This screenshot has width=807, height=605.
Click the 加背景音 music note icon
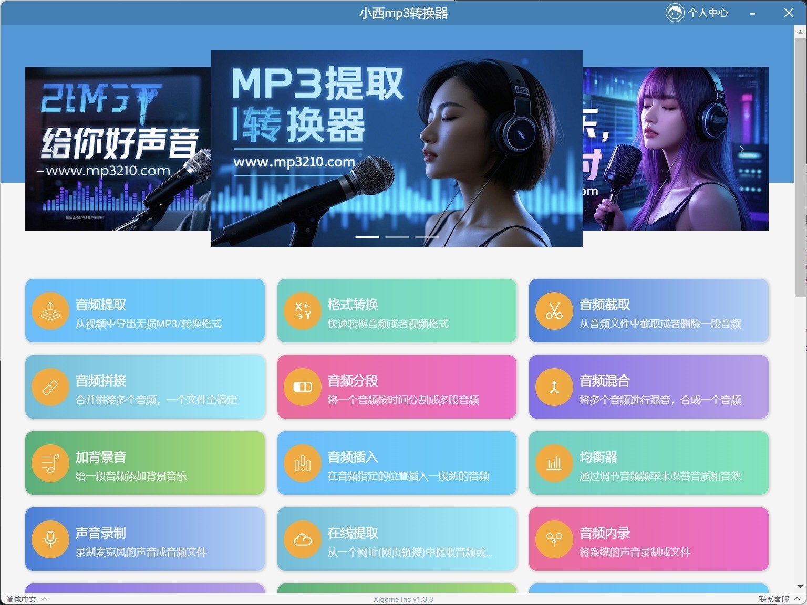coord(50,463)
